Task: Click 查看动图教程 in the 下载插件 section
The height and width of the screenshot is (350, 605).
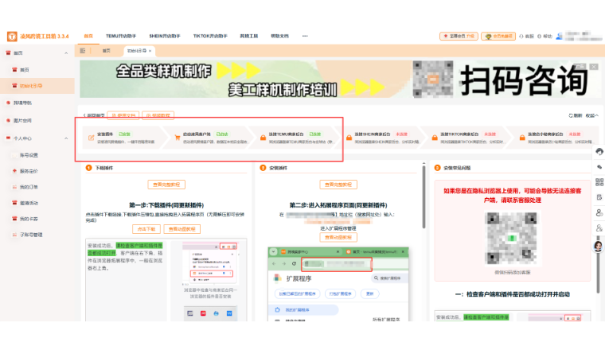Action: pyautogui.click(x=181, y=229)
